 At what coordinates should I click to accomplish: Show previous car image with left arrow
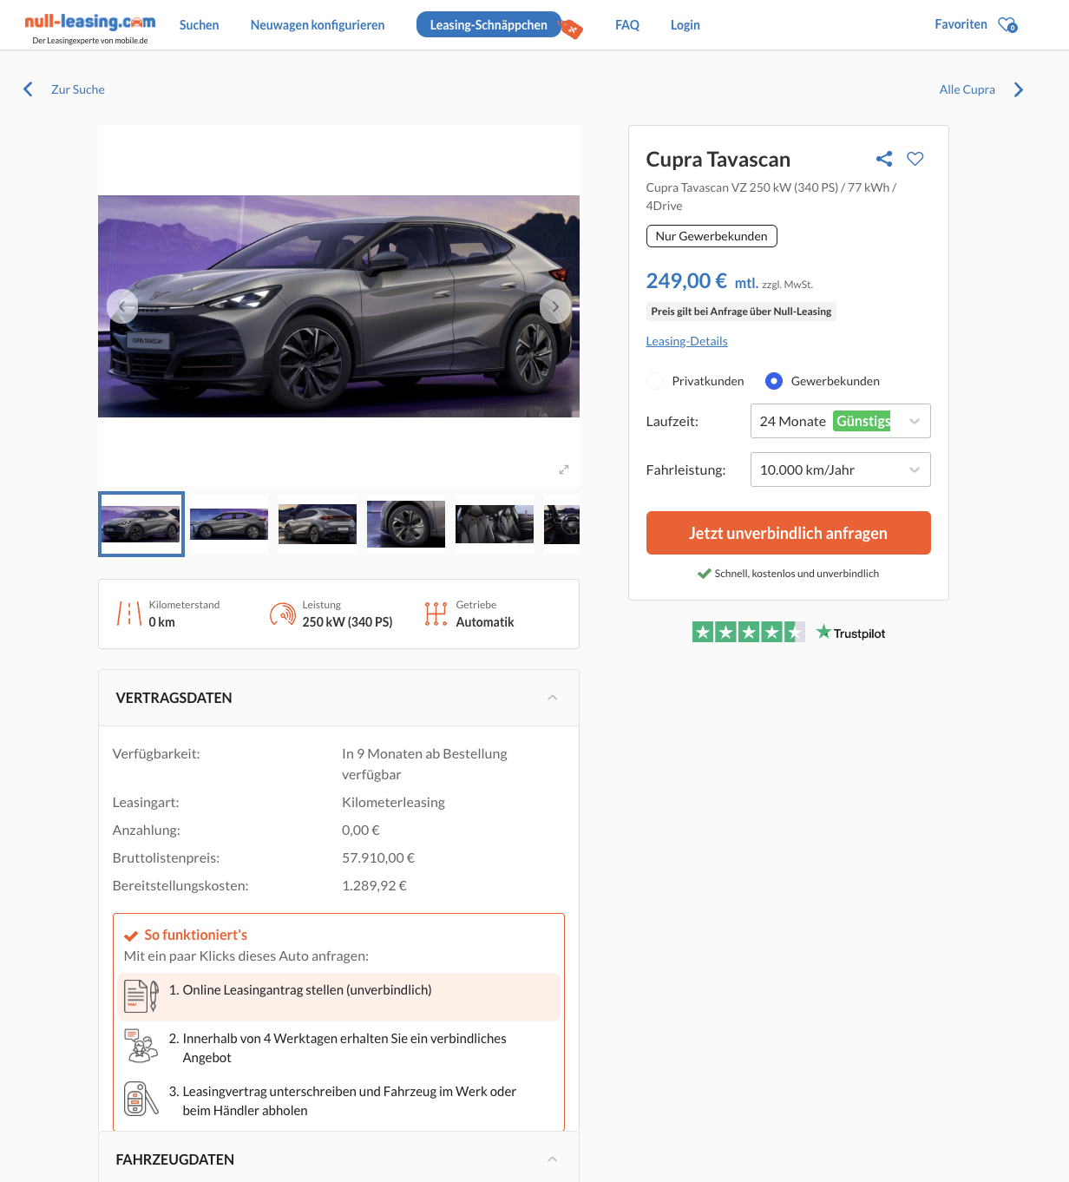point(122,306)
